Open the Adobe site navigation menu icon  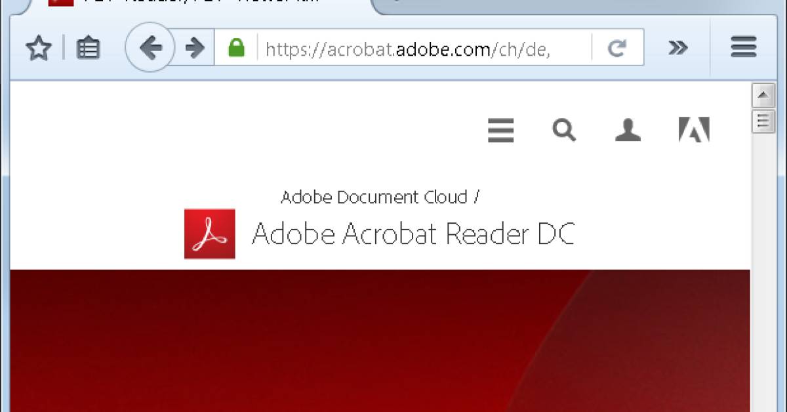click(501, 130)
